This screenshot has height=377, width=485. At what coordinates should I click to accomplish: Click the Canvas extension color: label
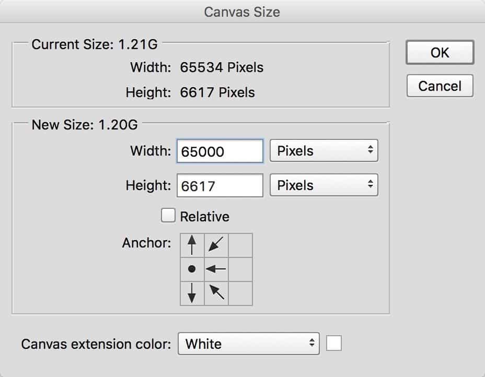[x=96, y=344]
